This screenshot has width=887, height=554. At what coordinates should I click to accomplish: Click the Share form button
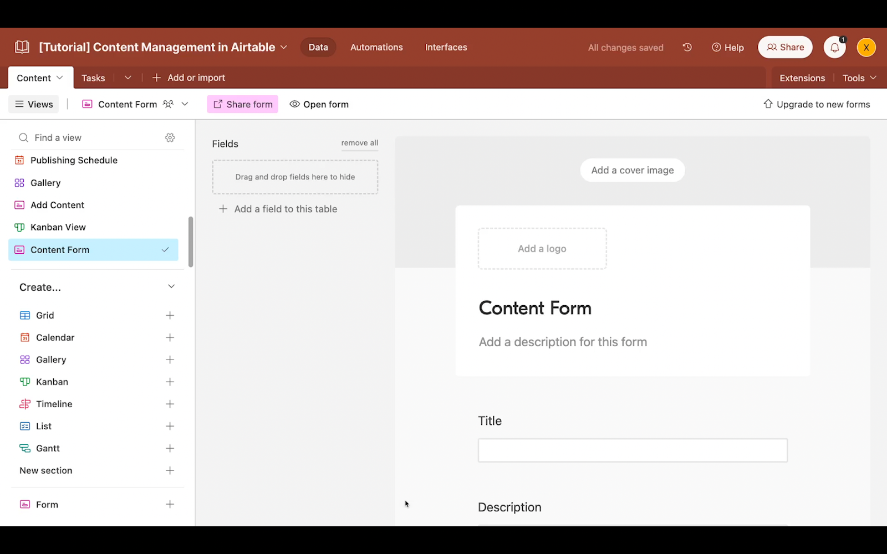(243, 104)
